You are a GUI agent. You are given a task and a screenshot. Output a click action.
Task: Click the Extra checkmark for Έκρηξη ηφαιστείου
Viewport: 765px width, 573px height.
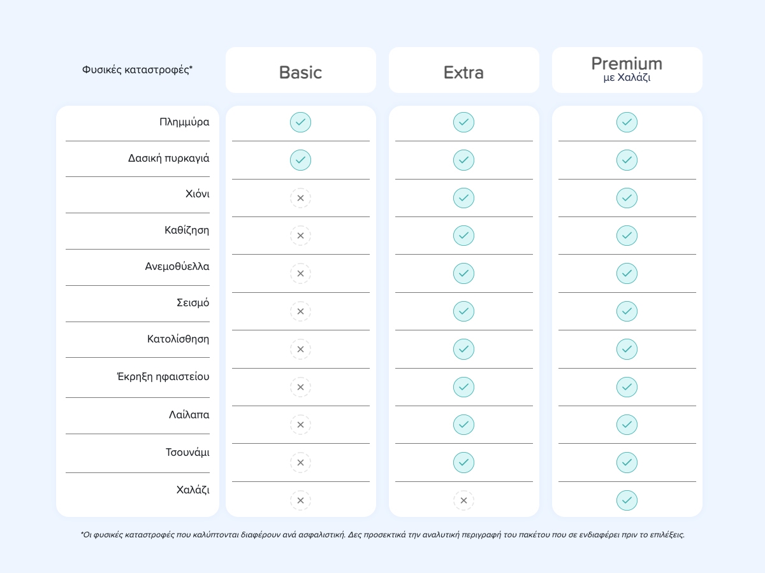(463, 387)
